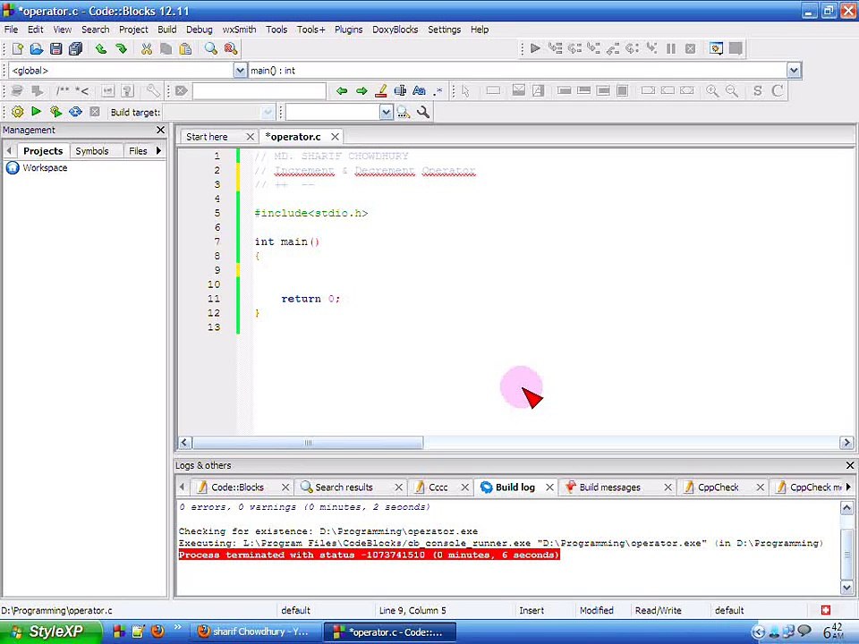Screen dimensions: 859x644
Task: Open the sharif Chowdhury browser taskbar item
Action: tap(254, 631)
